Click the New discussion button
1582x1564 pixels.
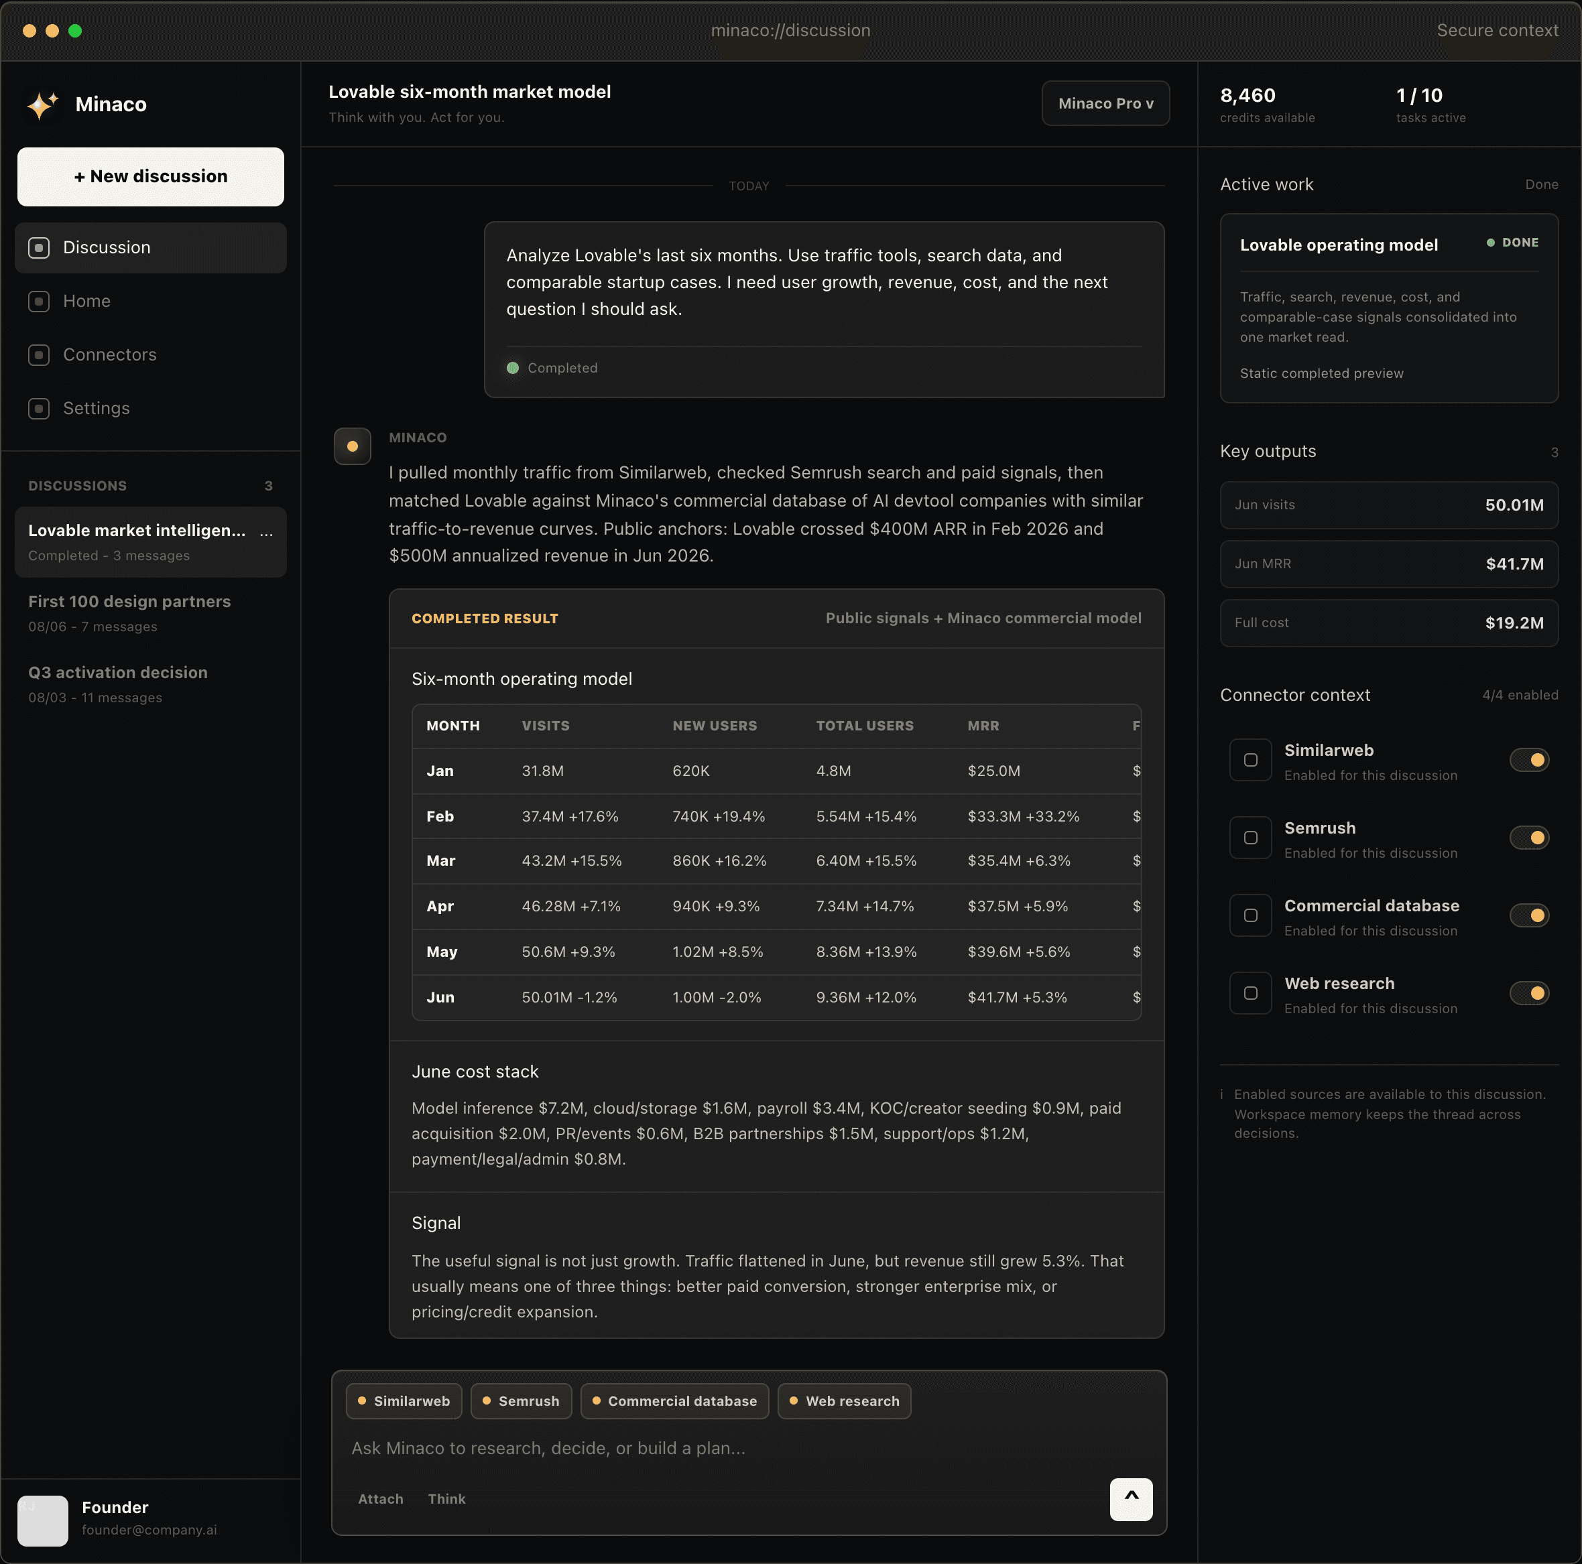[x=151, y=177]
